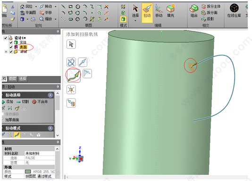Select the sketch Circle tool
This screenshot has height=181, width=252.
tap(78, 7)
